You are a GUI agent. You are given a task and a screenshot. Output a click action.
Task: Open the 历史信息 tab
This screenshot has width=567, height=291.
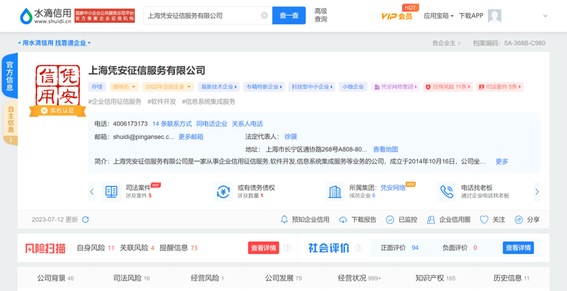(x=511, y=279)
